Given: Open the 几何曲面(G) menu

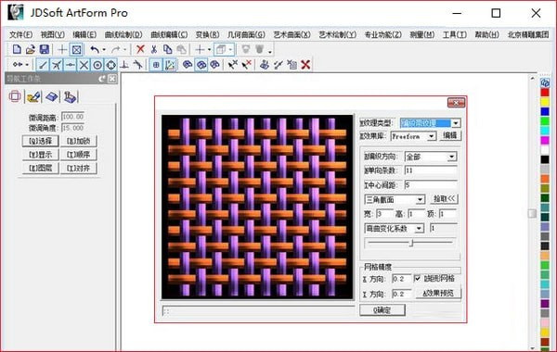Looking at the screenshot, I should [246, 35].
